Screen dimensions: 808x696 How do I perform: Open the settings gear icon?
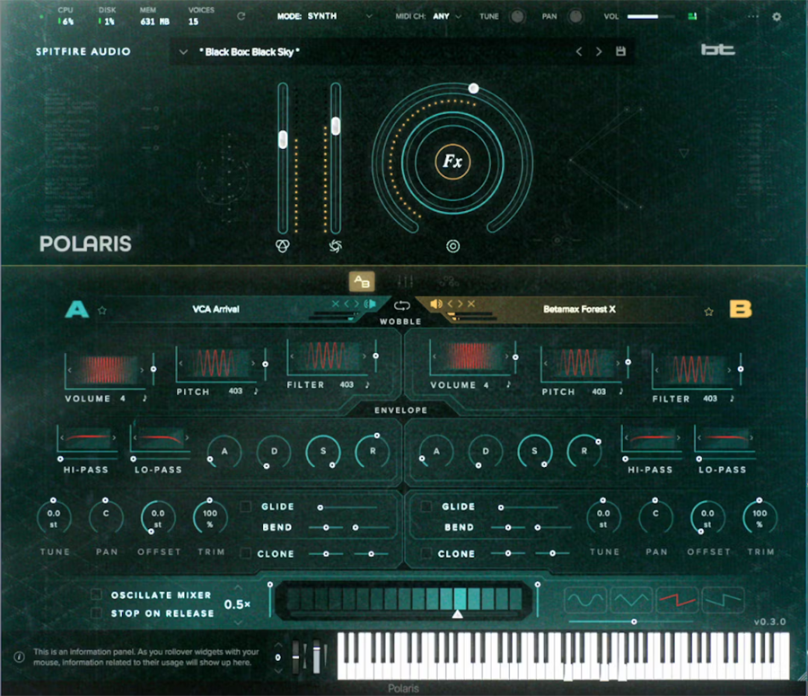(x=776, y=16)
